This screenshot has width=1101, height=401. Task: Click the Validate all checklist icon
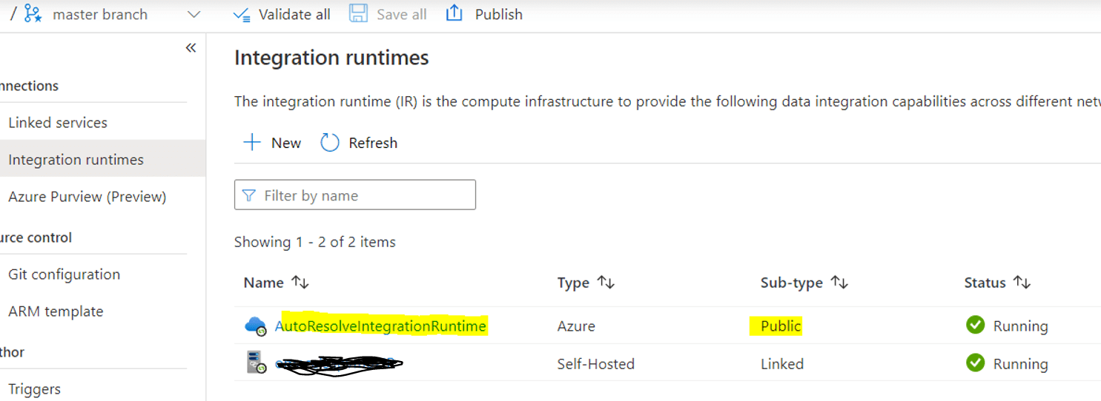242,15
